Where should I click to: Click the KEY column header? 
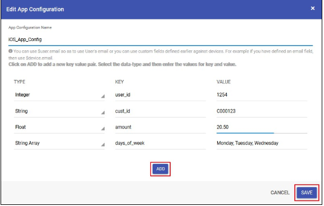[x=120, y=82]
